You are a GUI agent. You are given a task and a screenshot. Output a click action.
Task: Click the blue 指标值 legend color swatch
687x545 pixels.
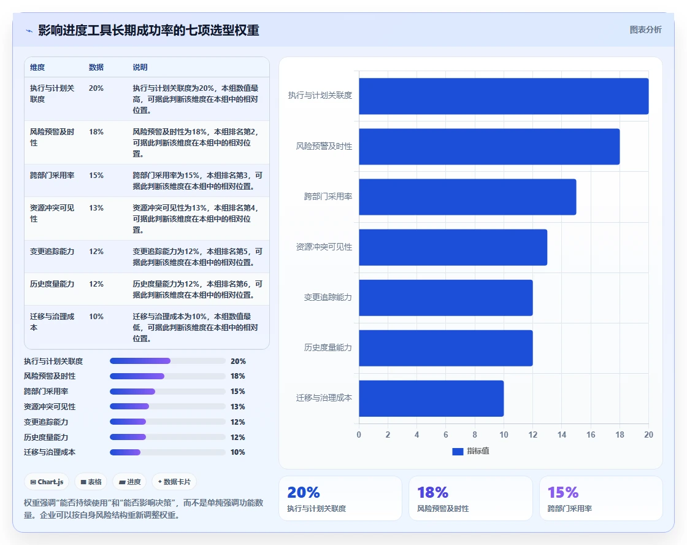point(458,451)
